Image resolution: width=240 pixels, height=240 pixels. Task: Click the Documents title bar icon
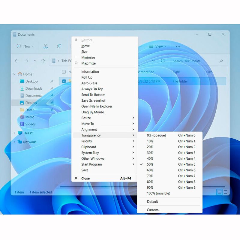[15, 34]
